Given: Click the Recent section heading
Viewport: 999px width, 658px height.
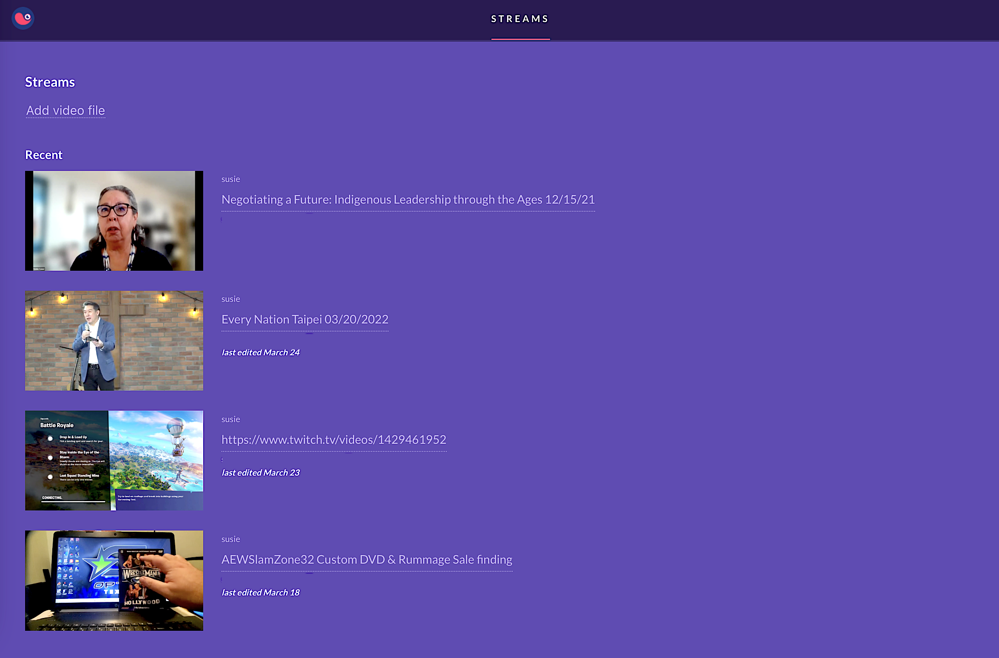Looking at the screenshot, I should click(44, 155).
